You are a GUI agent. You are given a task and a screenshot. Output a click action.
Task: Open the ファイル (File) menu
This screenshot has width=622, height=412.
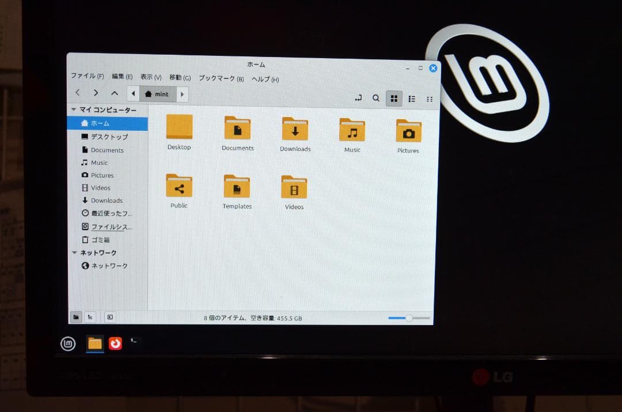coord(88,75)
